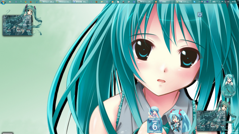Open Firefox icon beside the folder icon
The image size is (239, 134).
coord(96,2)
